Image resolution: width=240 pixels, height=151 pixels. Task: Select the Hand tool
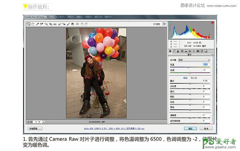33,24
